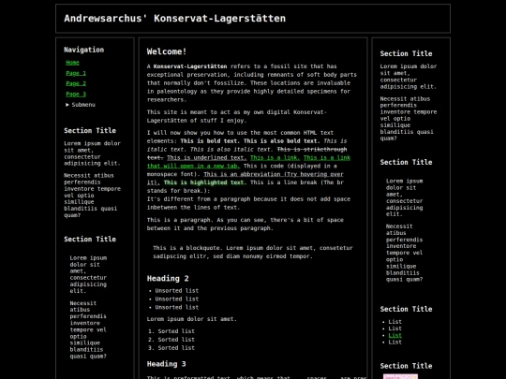Click the '2. Sorted list' item
Image resolution: width=506 pixels, height=379 pixels.
point(171,340)
